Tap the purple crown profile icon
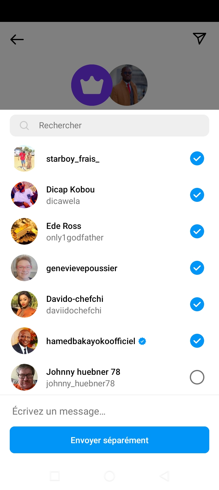219x490 pixels. point(92,85)
